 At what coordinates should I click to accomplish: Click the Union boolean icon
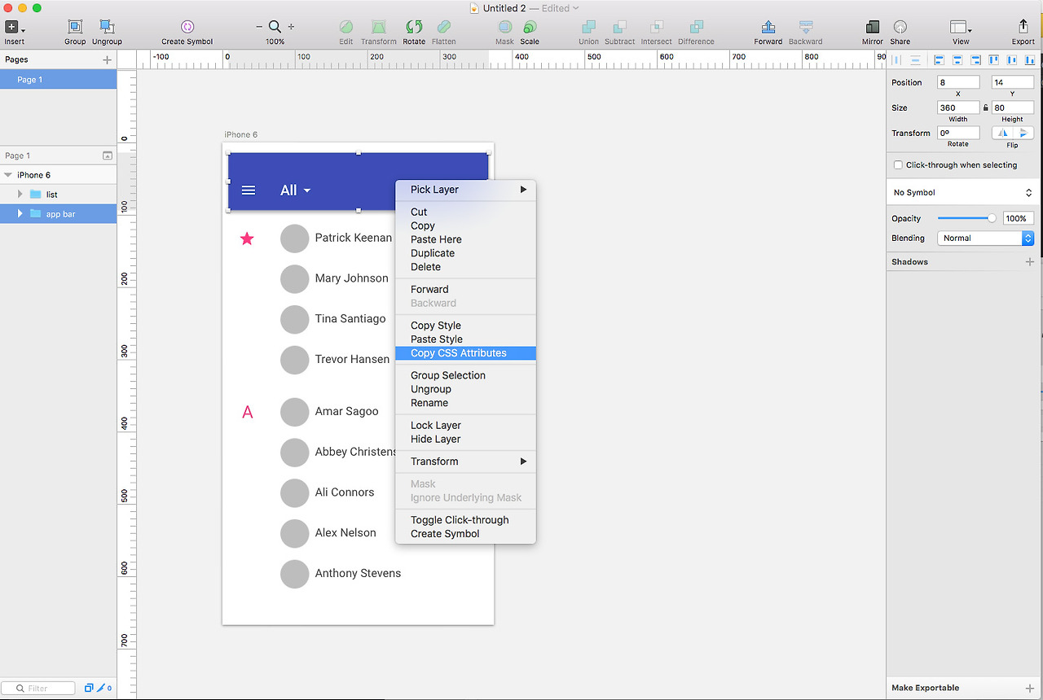coord(588,27)
